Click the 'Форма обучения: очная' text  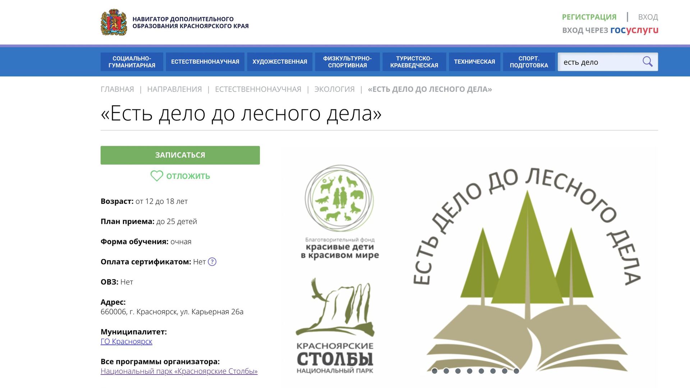(x=146, y=241)
